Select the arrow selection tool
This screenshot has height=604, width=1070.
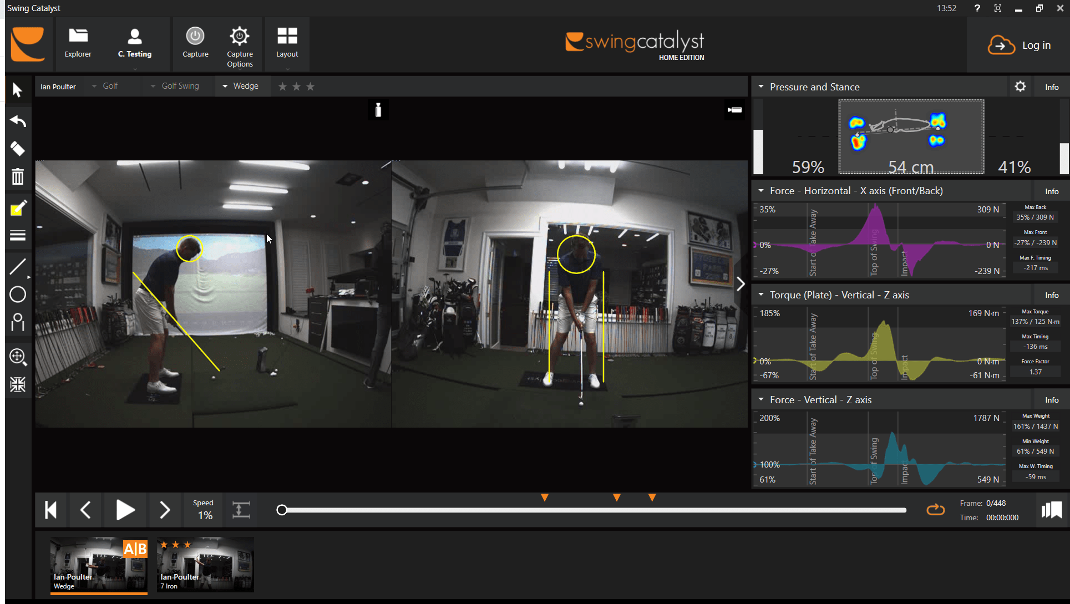click(x=18, y=89)
